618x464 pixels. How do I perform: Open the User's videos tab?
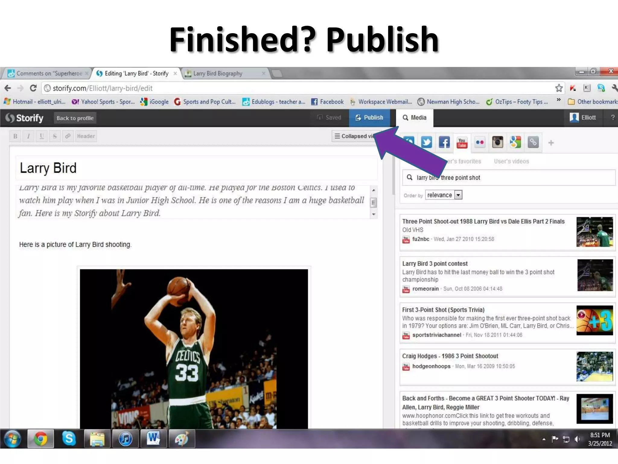(x=511, y=161)
